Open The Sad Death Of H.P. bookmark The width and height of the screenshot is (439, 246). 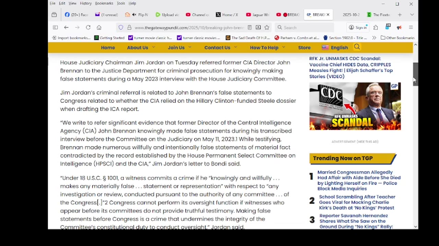point(248,38)
